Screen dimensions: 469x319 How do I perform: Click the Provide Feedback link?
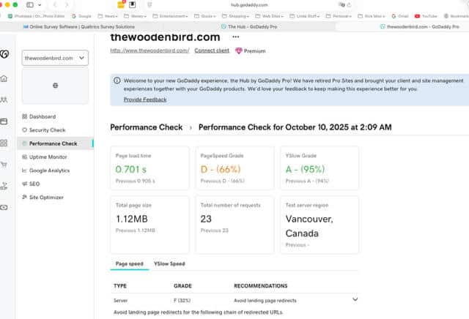click(145, 100)
